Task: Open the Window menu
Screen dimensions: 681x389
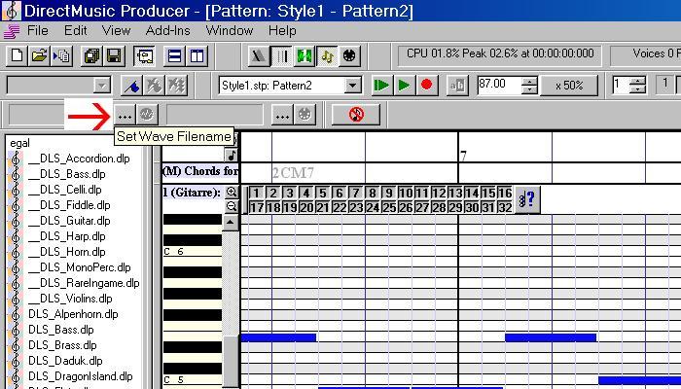Action: click(229, 30)
